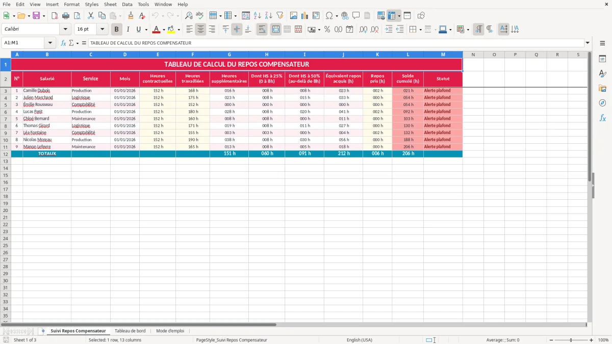Open the Name Box dropdown arrow
The width and height of the screenshot is (612, 344).
(50, 43)
